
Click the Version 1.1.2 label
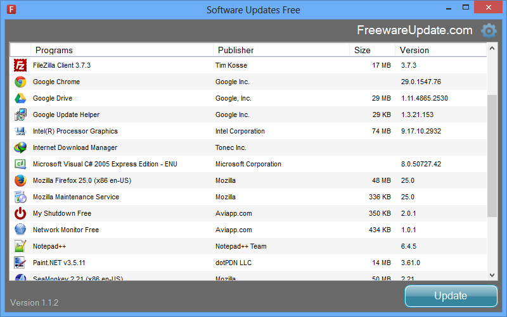(x=34, y=302)
